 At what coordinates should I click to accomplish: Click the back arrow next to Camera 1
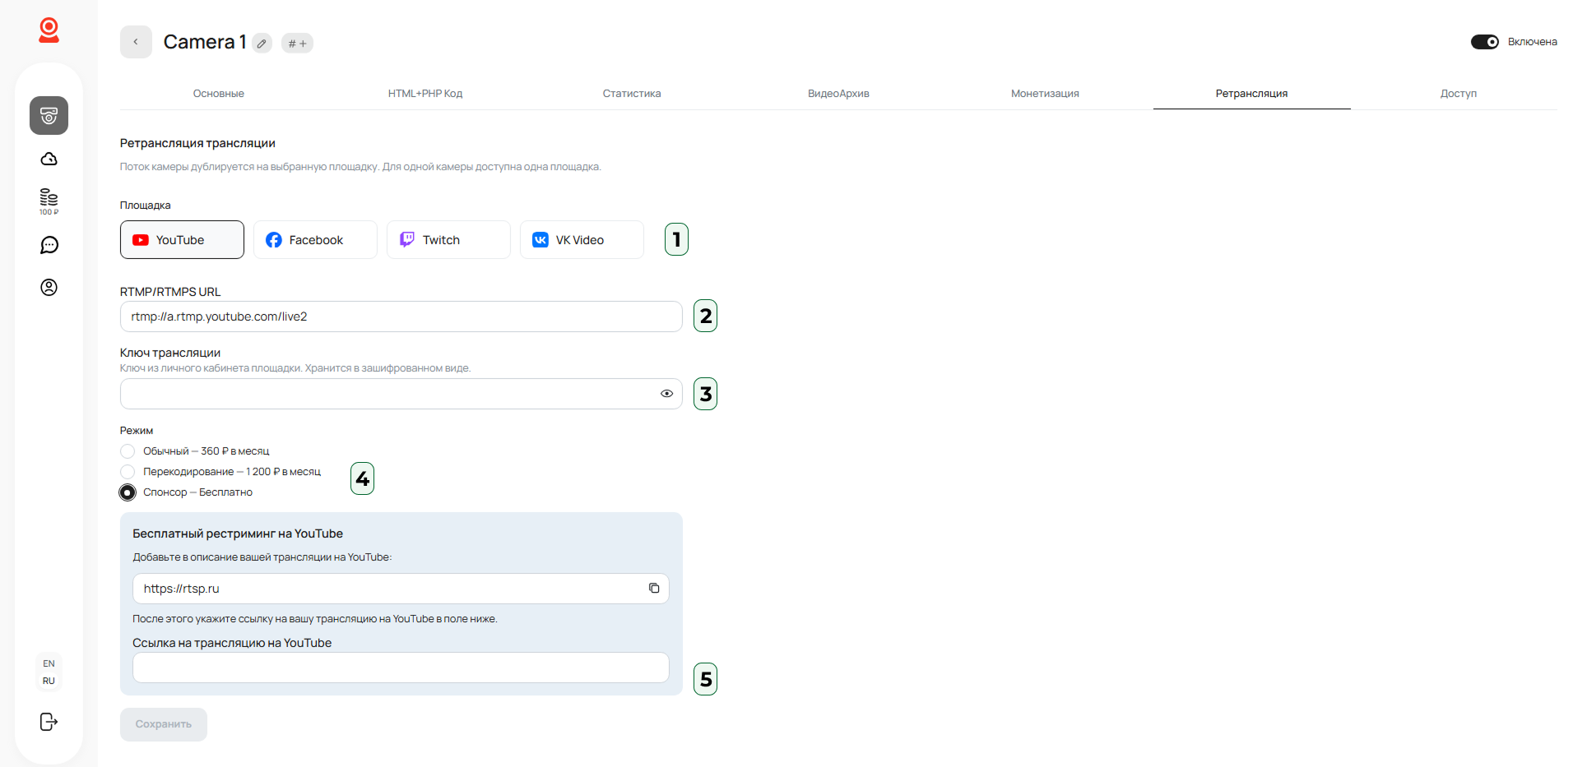click(136, 42)
